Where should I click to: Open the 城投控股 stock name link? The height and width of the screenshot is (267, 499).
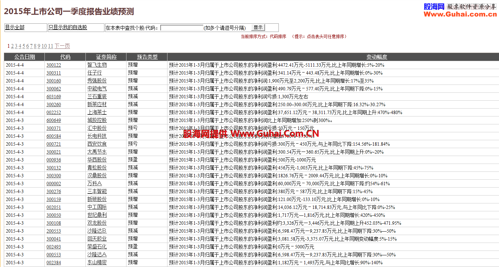tap(97, 120)
